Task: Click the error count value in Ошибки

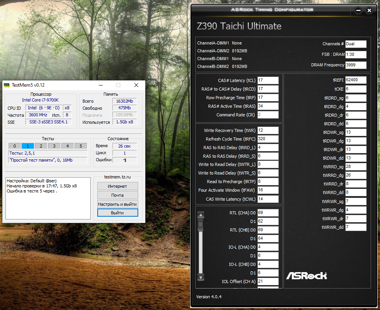Action: tap(125, 160)
